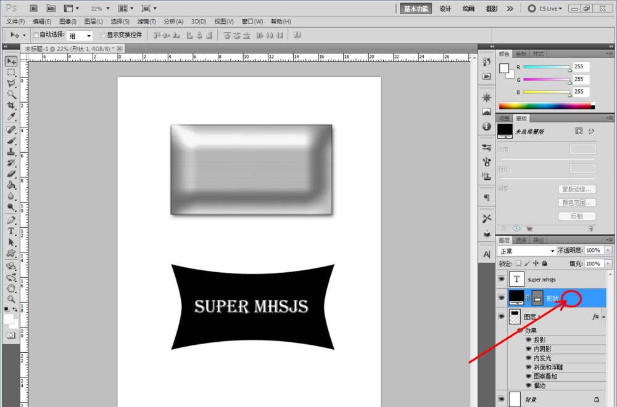
Task: Click the 蒙版边缘... button
Action: click(x=577, y=189)
